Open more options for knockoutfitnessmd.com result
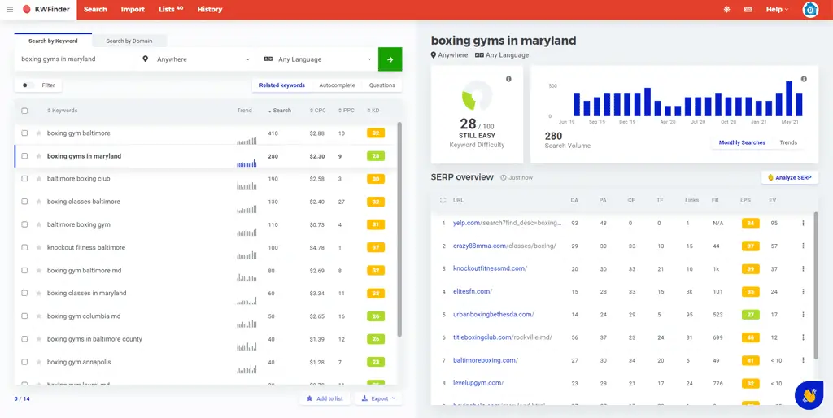This screenshot has width=833, height=418. [803, 268]
